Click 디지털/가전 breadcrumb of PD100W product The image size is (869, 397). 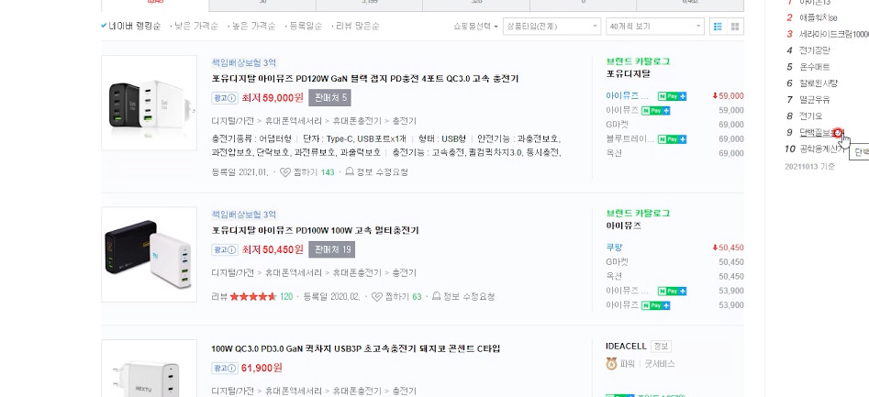232,272
